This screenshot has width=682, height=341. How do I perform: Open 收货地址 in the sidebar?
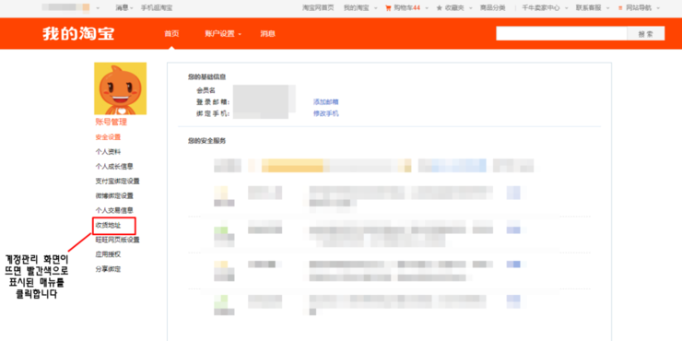coord(108,225)
